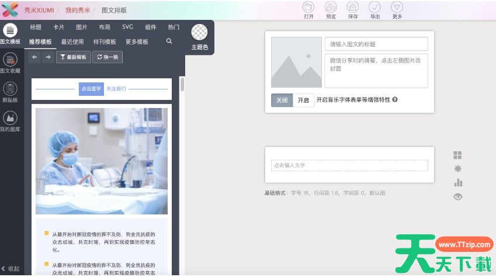Open the 热门 category tab

pos(174,27)
